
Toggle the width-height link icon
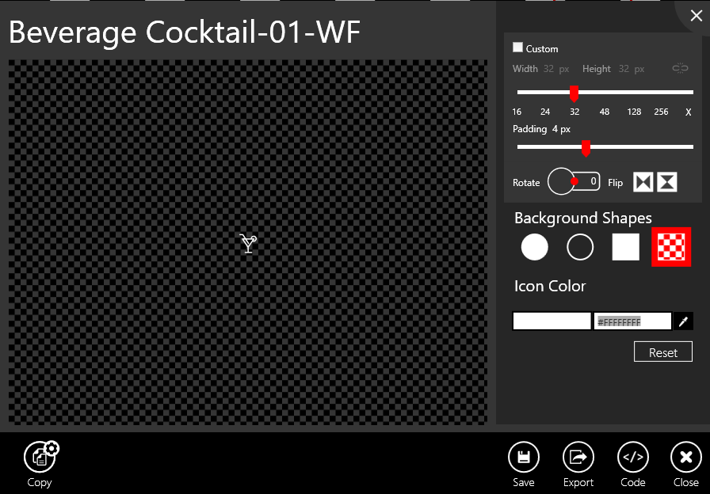click(680, 69)
